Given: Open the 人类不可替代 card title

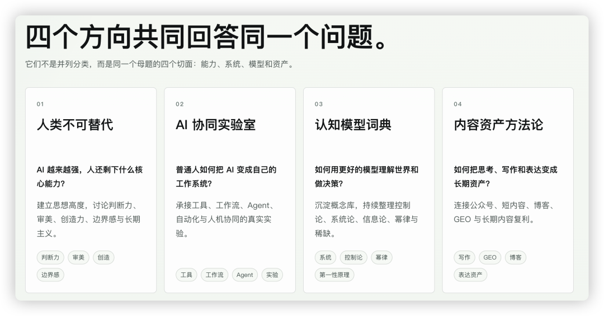Looking at the screenshot, I should pyautogui.click(x=75, y=125).
